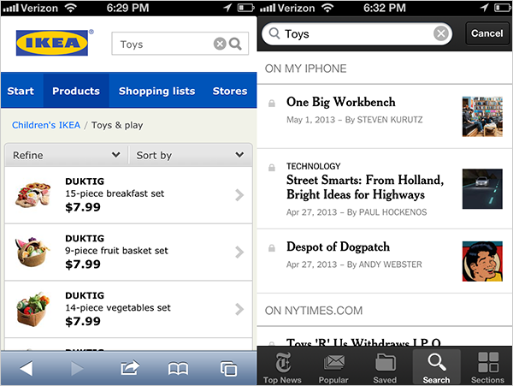This screenshot has width=513, height=386.
Task: Open the Despot of Dogpatch article
Action: pos(385,261)
